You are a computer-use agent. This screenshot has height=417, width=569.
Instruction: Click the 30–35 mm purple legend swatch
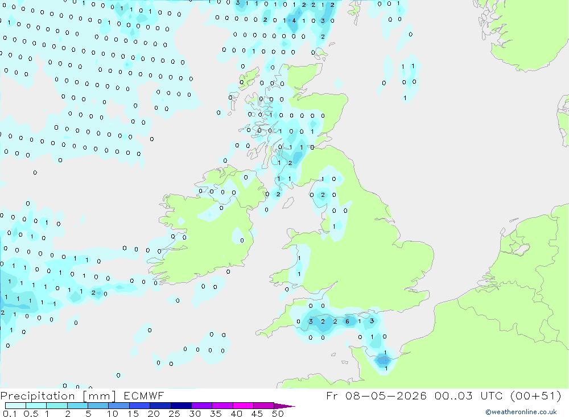point(202,406)
